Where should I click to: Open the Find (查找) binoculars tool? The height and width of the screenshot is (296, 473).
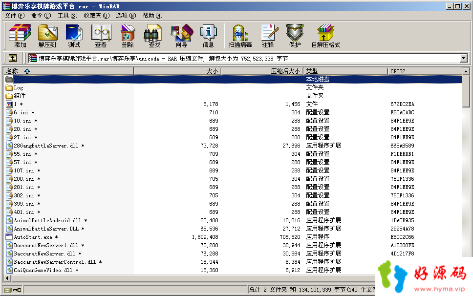[154, 36]
